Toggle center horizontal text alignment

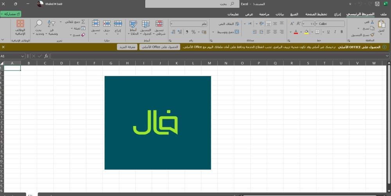[x=275, y=32]
